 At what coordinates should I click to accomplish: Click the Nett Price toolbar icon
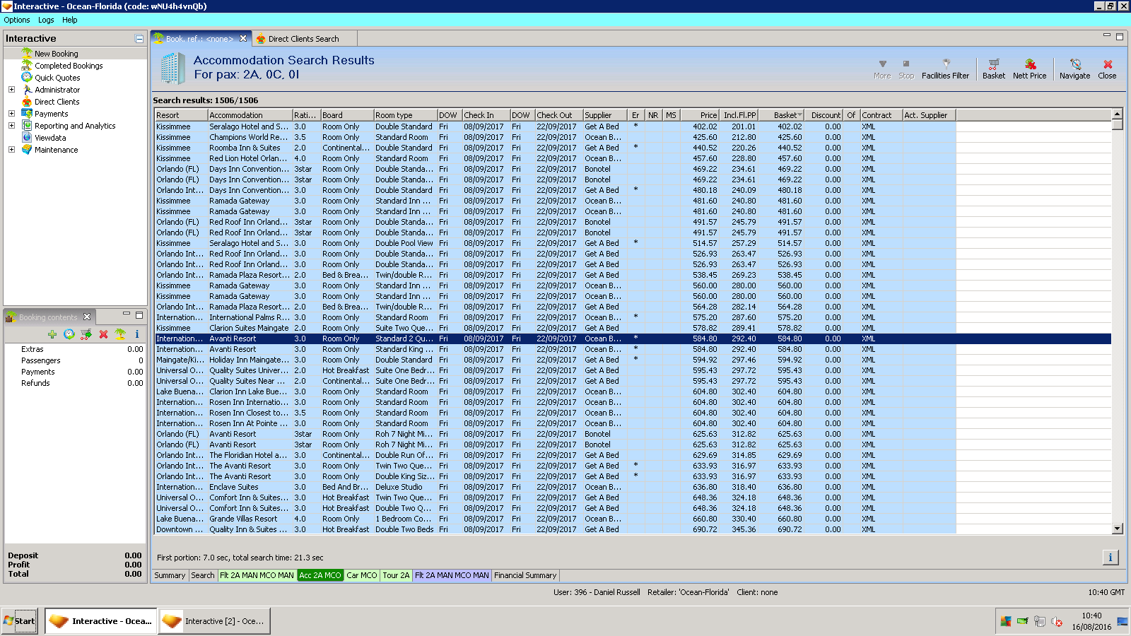[1029, 69]
